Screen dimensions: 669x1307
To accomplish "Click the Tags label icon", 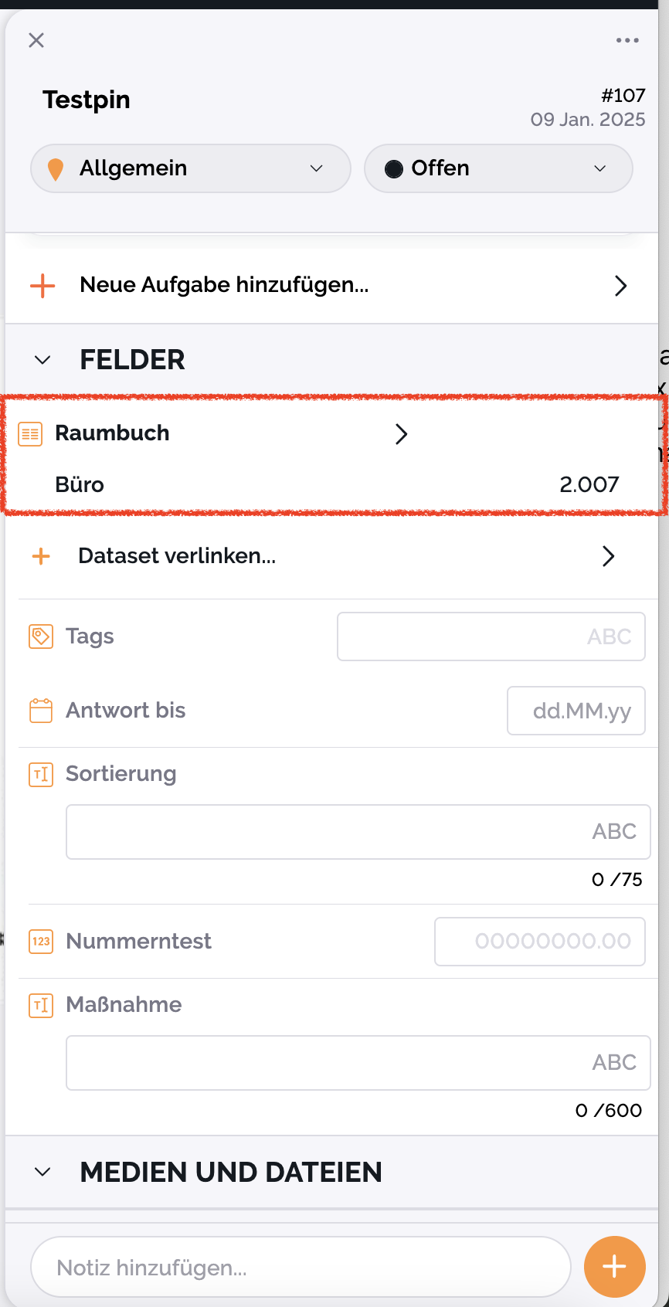I will [41, 637].
